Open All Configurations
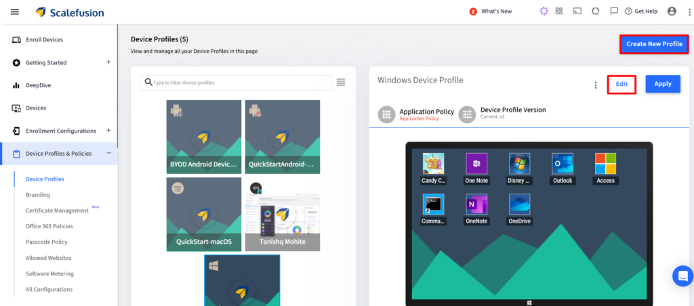Viewport: 694px width, 306px height. [x=49, y=290]
